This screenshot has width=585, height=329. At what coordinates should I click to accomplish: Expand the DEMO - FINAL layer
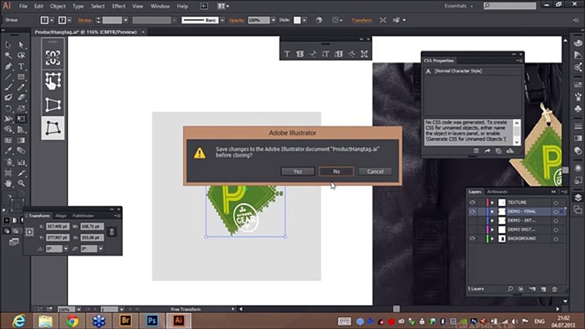click(492, 212)
